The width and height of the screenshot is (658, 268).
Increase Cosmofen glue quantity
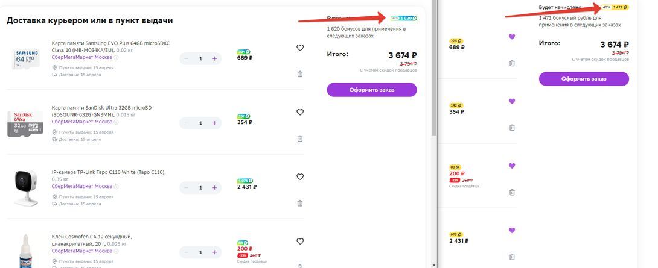214,252
